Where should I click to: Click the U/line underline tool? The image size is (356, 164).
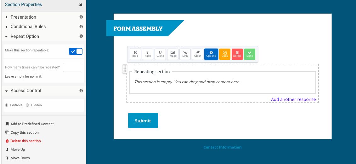tap(160, 54)
